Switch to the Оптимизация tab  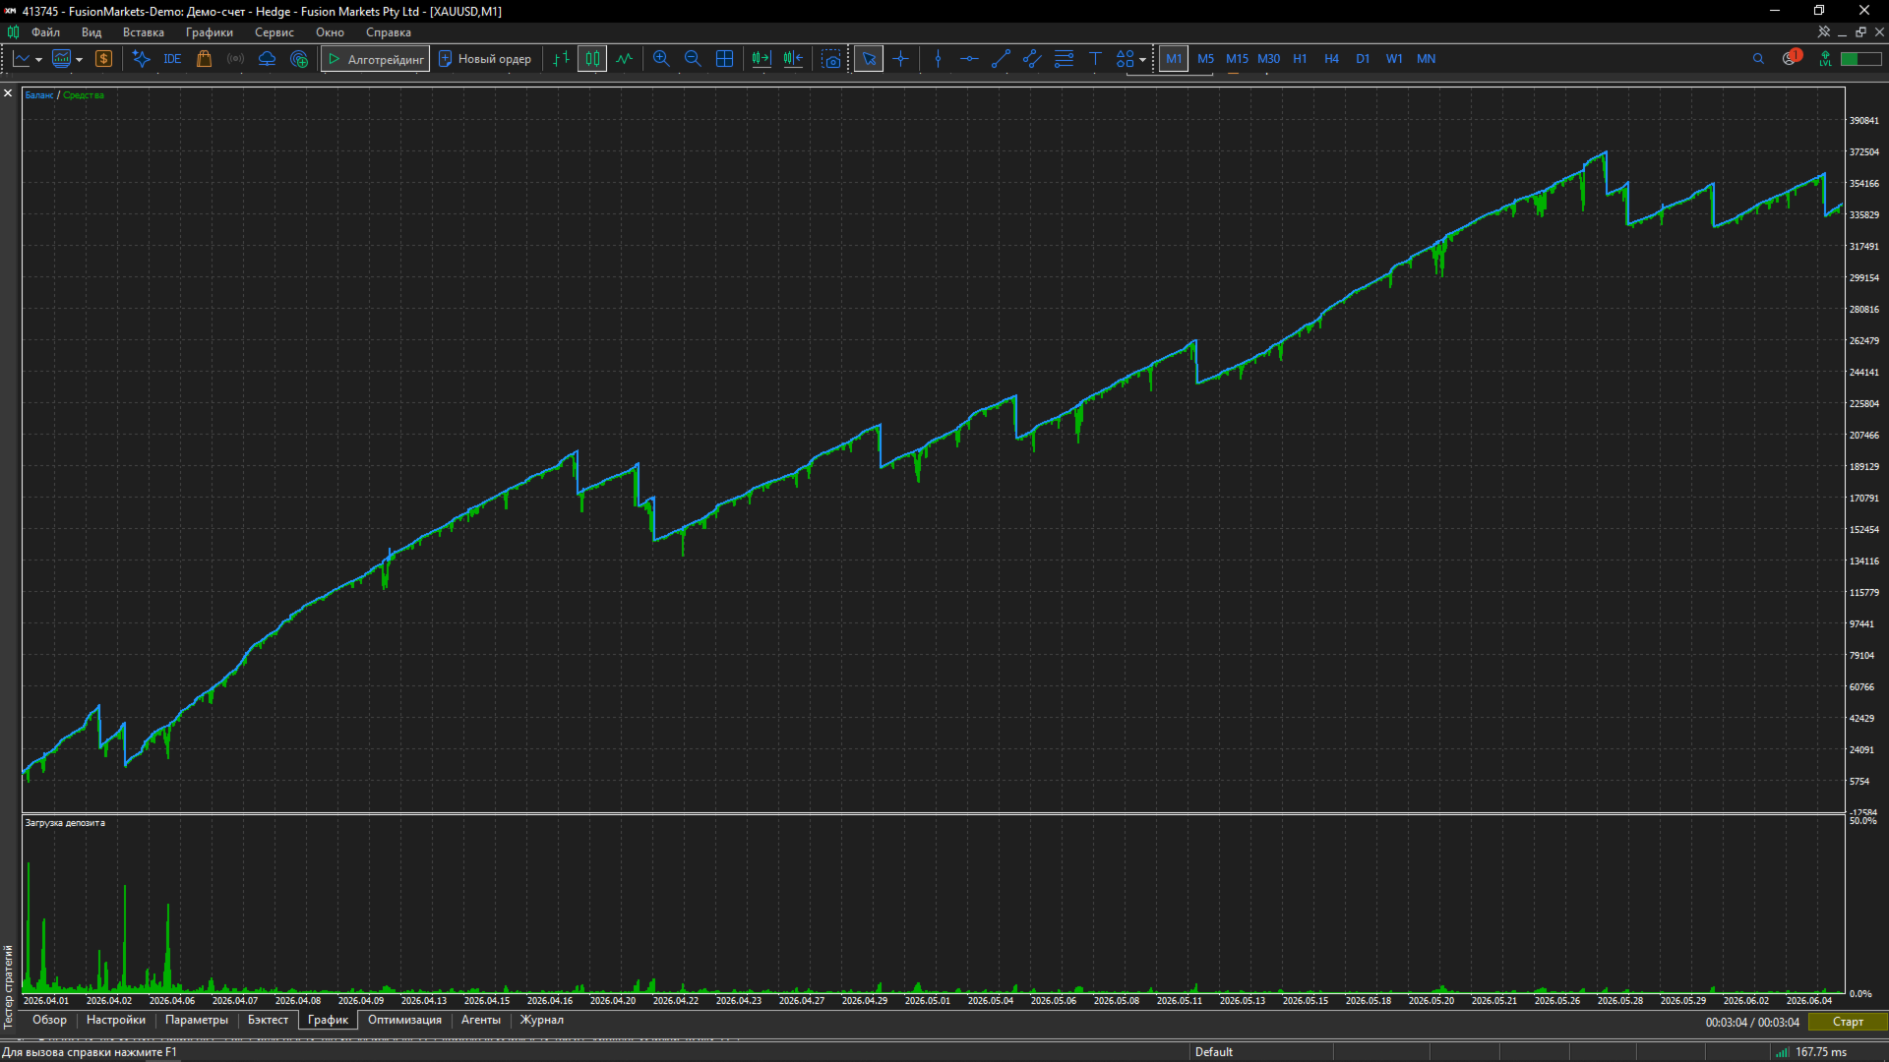pyautogui.click(x=404, y=1021)
